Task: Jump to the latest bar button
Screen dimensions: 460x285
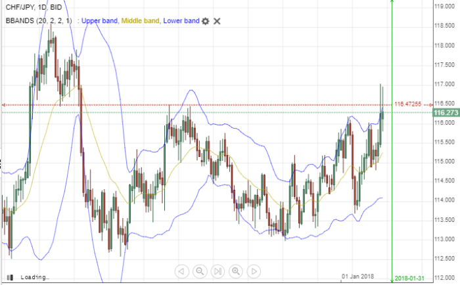Action: click(218, 271)
